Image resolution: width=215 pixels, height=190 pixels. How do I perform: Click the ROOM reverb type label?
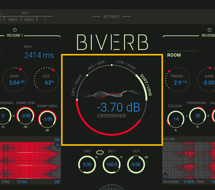174,55
